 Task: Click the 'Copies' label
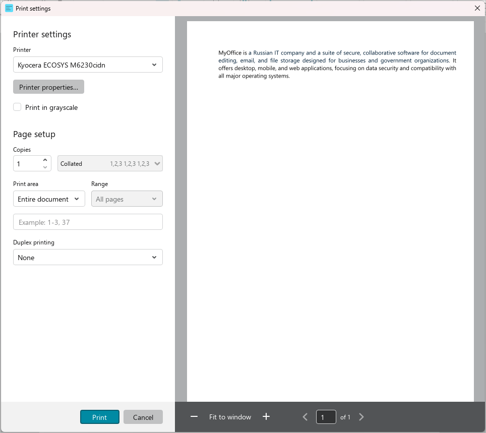coord(22,149)
